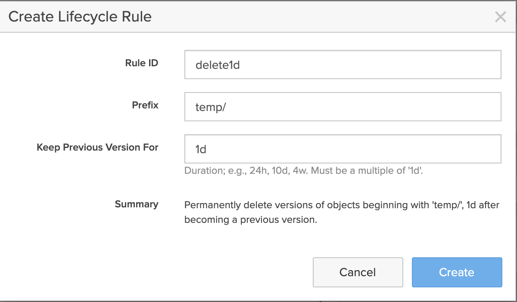The height and width of the screenshot is (302, 517).
Task: Click the Cancel button
Action: (x=358, y=272)
